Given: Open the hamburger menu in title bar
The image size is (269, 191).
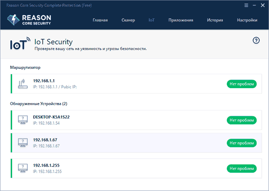Looking at the screenshot, I should (x=246, y=4).
